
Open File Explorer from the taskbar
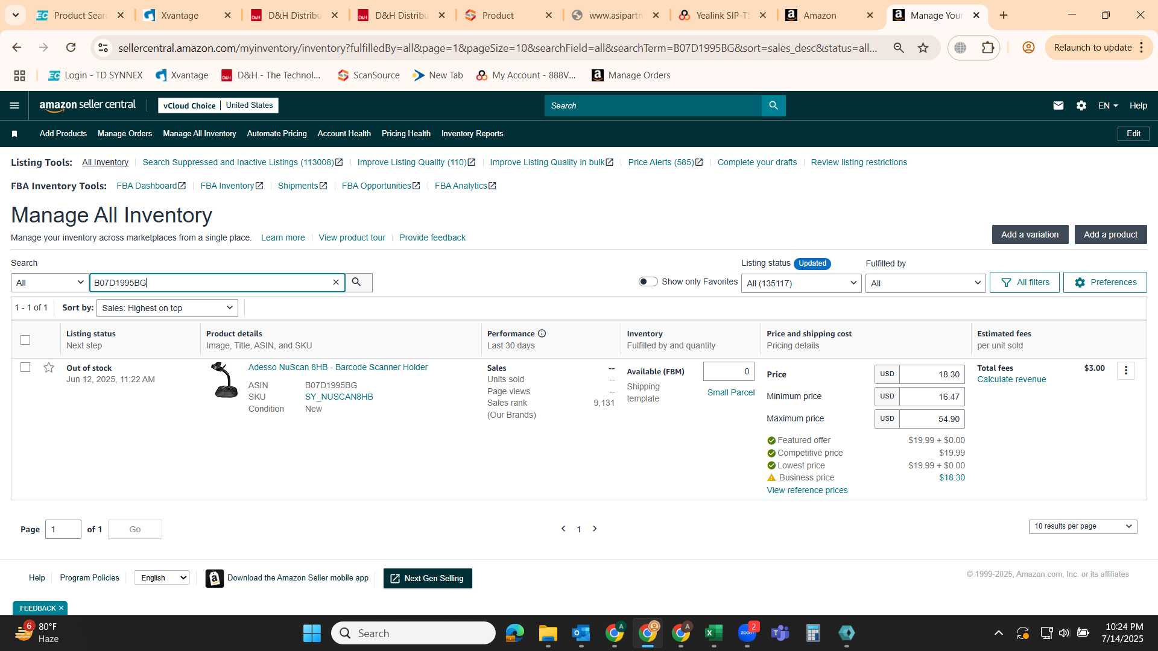tap(548, 633)
